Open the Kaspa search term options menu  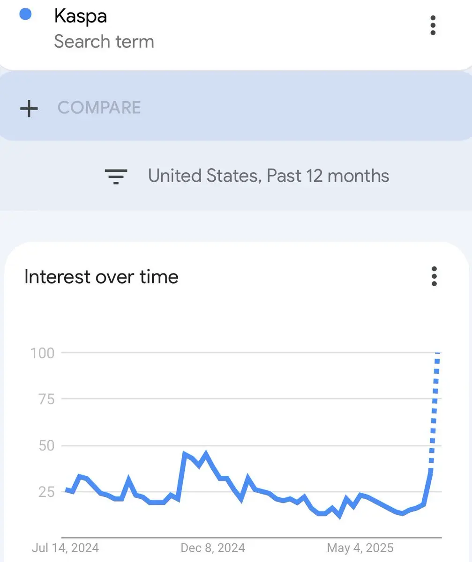(433, 25)
